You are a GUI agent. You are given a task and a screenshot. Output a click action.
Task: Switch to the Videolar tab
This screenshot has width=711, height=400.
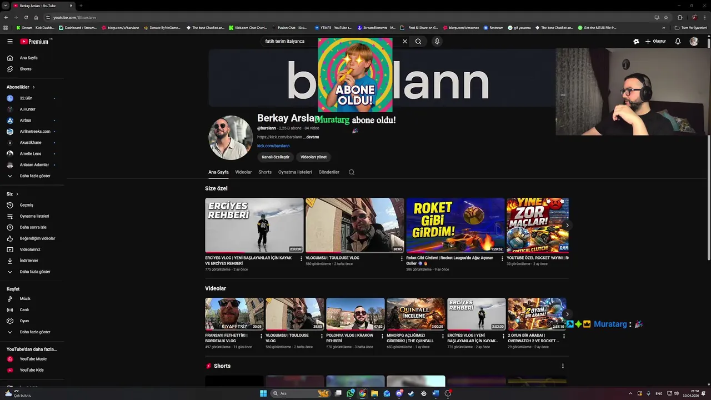(243, 172)
